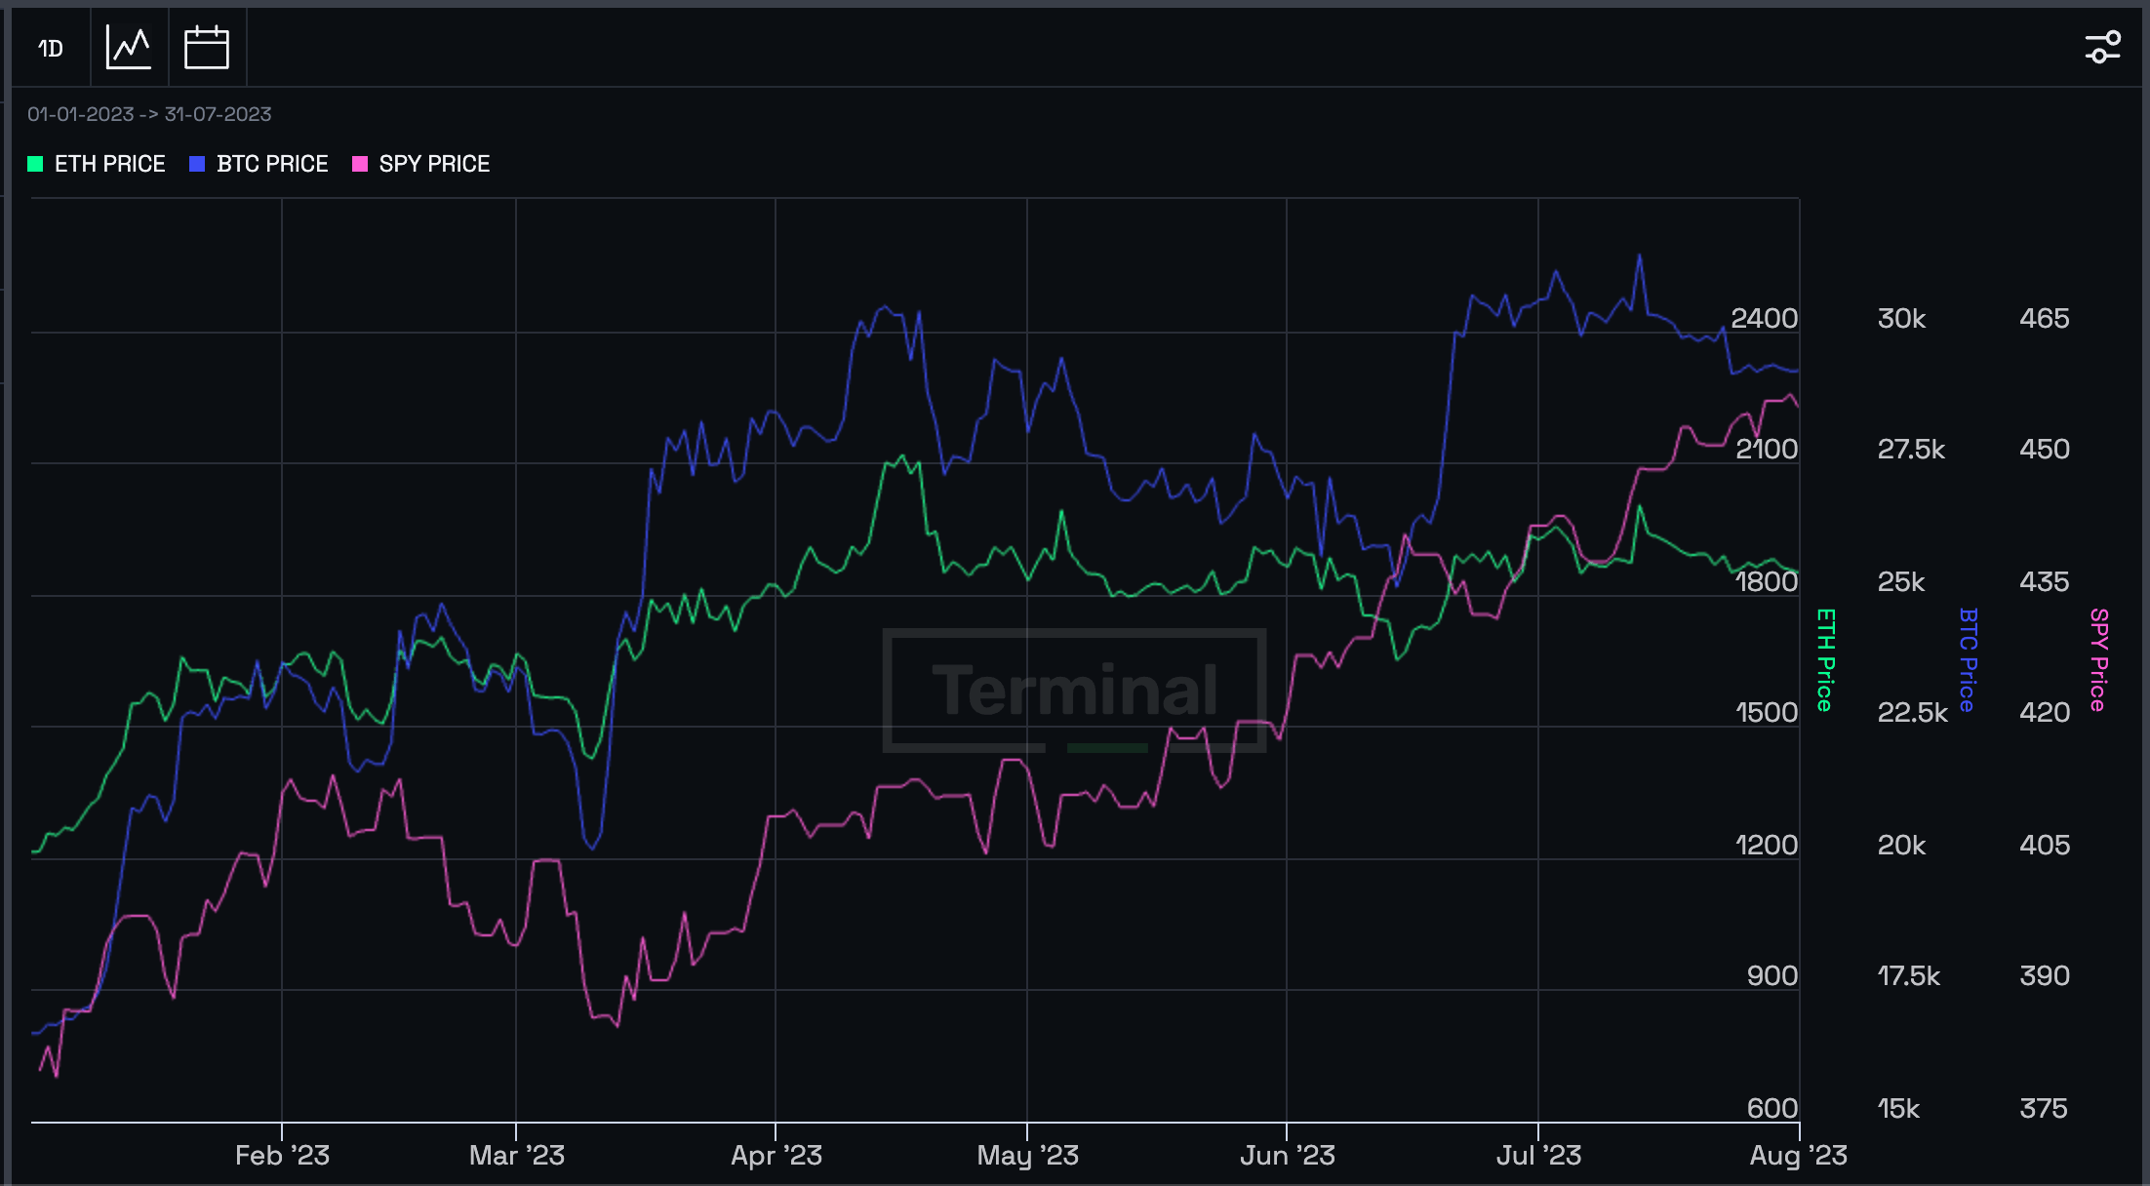Open the line chart type icon
Viewport: 2150px width, 1186px height.
(129, 48)
